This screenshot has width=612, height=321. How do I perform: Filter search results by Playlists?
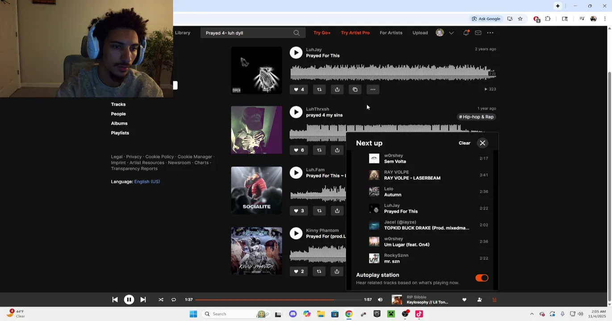[x=120, y=133]
